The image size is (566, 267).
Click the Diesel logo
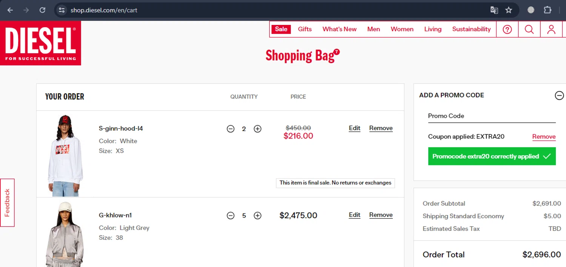40,43
